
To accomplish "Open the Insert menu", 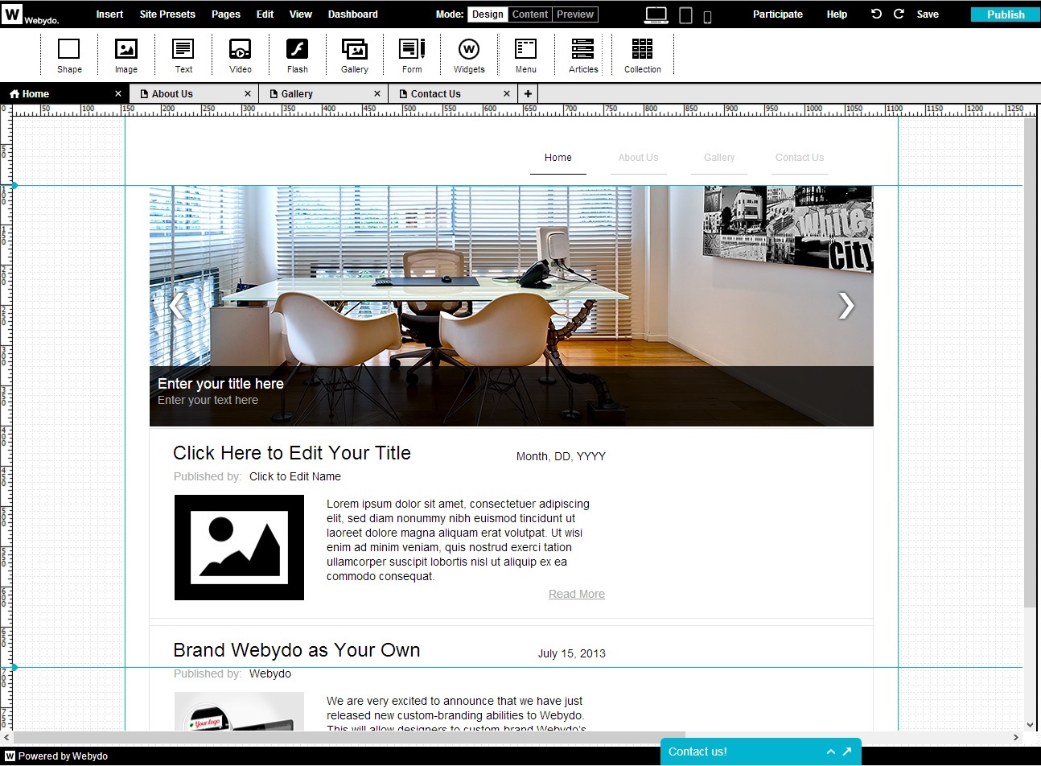I will pos(109,14).
